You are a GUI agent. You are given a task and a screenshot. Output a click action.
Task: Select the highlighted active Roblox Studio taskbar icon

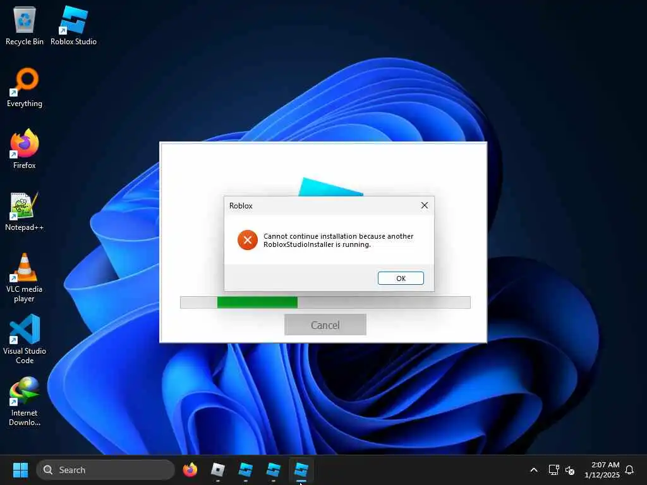[301, 470]
